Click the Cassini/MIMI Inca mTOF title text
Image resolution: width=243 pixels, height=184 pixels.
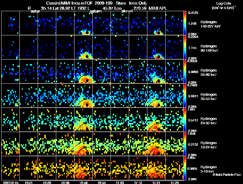click(70, 3)
